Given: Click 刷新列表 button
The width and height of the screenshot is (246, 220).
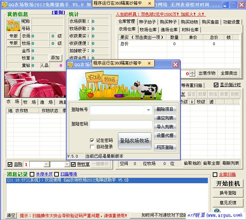Looking at the screenshot, I should click(231, 164).
